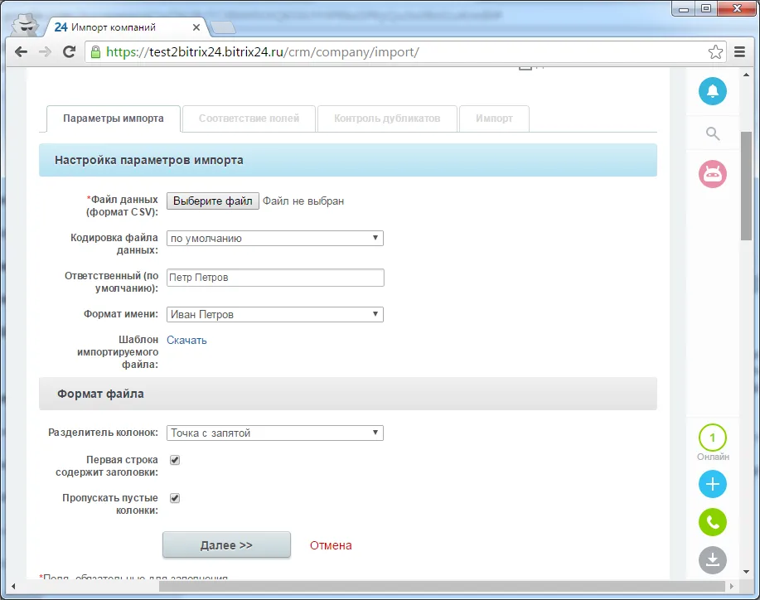Toggle skip empty columns checkbox

[175, 498]
